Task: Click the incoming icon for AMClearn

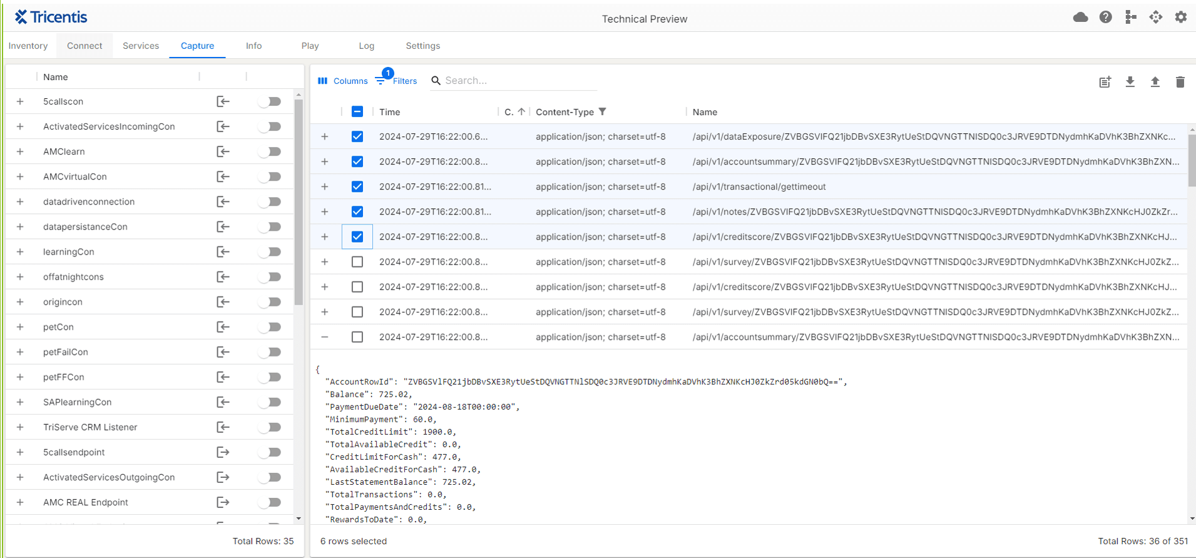Action: pyautogui.click(x=223, y=151)
